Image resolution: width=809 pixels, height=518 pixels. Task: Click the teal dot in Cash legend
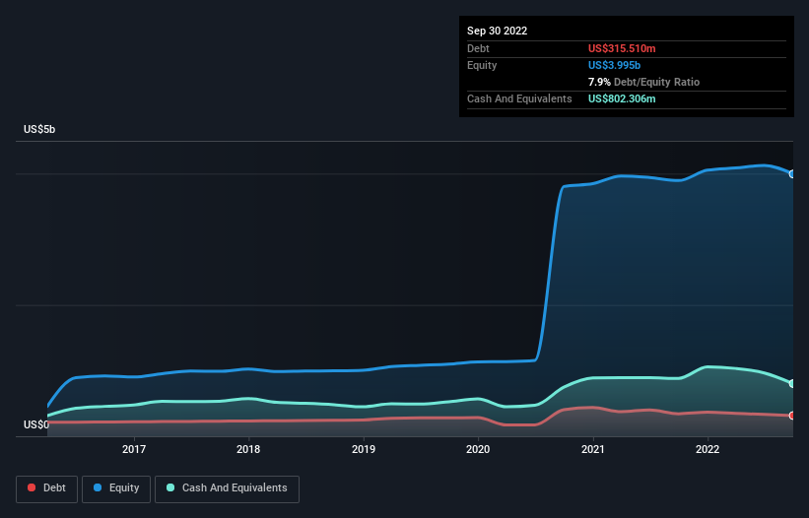(x=170, y=487)
